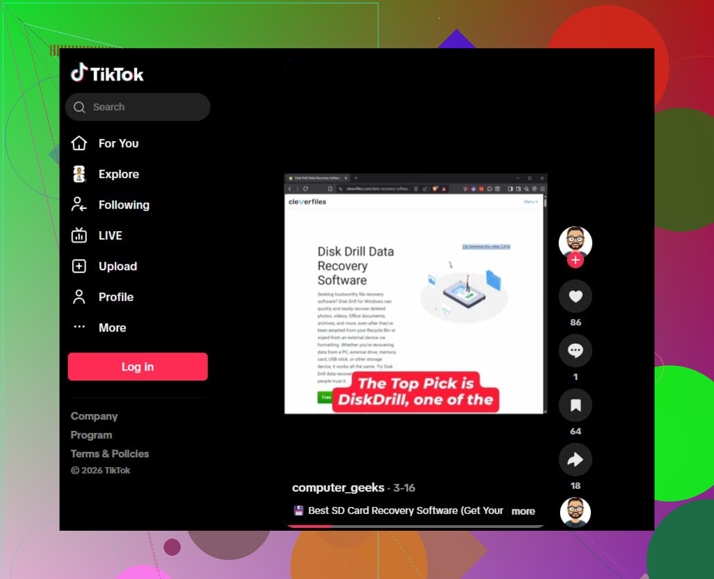Expand the Terms & Policies footer section
The image size is (714, 579).
point(110,454)
